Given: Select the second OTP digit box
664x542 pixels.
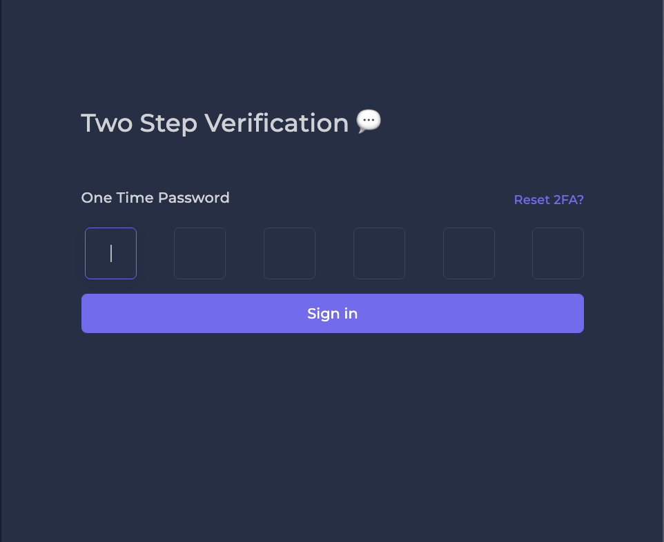Looking at the screenshot, I should tap(199, 254).
